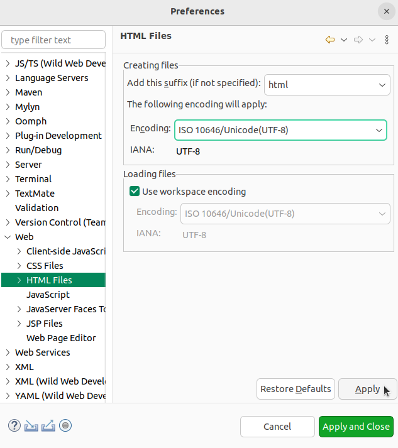
Task: Expand the Client-side JavaScript node
Action: point(19,251)
